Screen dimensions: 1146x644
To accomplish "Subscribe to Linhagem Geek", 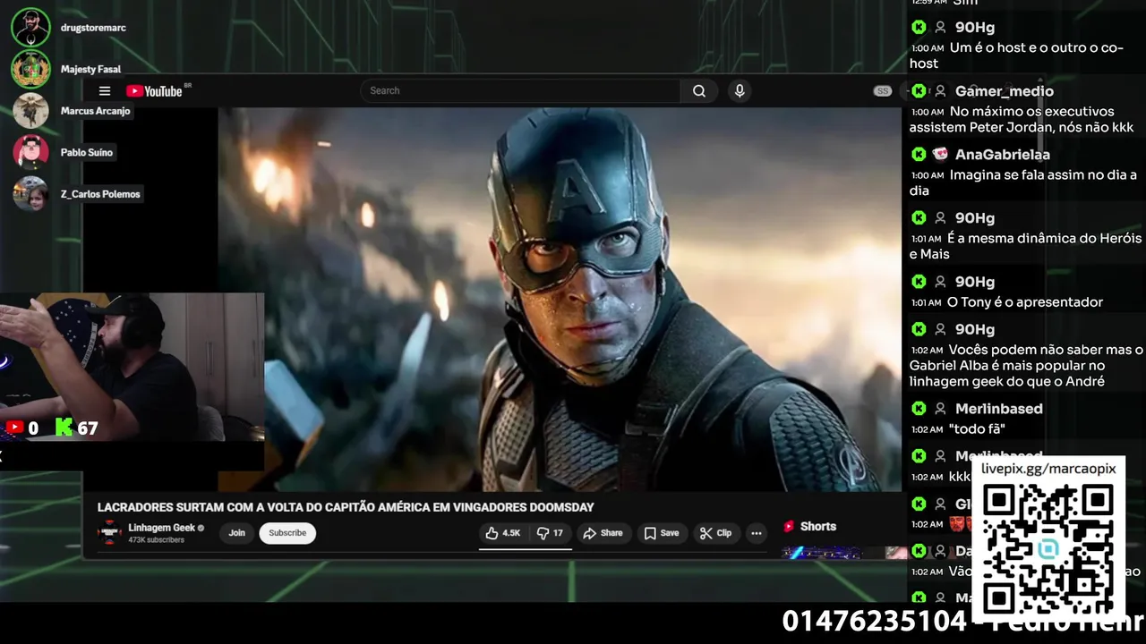I will 287,533.
